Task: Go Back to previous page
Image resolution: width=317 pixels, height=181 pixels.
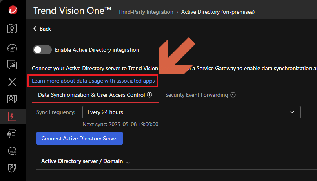Action: 42,29
